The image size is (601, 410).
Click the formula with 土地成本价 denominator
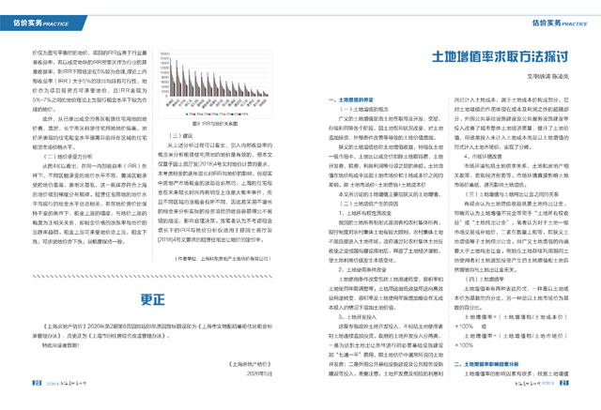[511, 322]
